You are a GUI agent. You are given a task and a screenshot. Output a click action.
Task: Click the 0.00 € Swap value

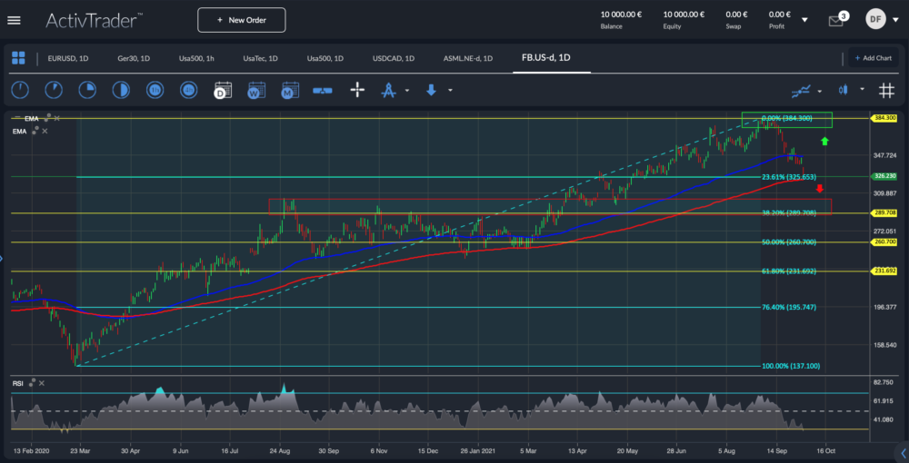click(x=737, y=15)
